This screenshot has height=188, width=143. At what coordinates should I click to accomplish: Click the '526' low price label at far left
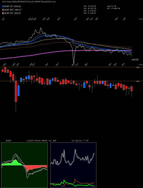point(5,65)
